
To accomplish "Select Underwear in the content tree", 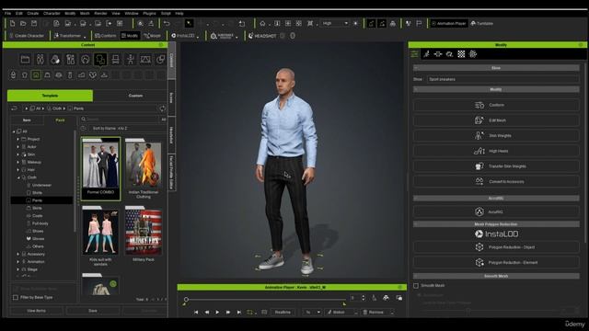I will [41, 185].
